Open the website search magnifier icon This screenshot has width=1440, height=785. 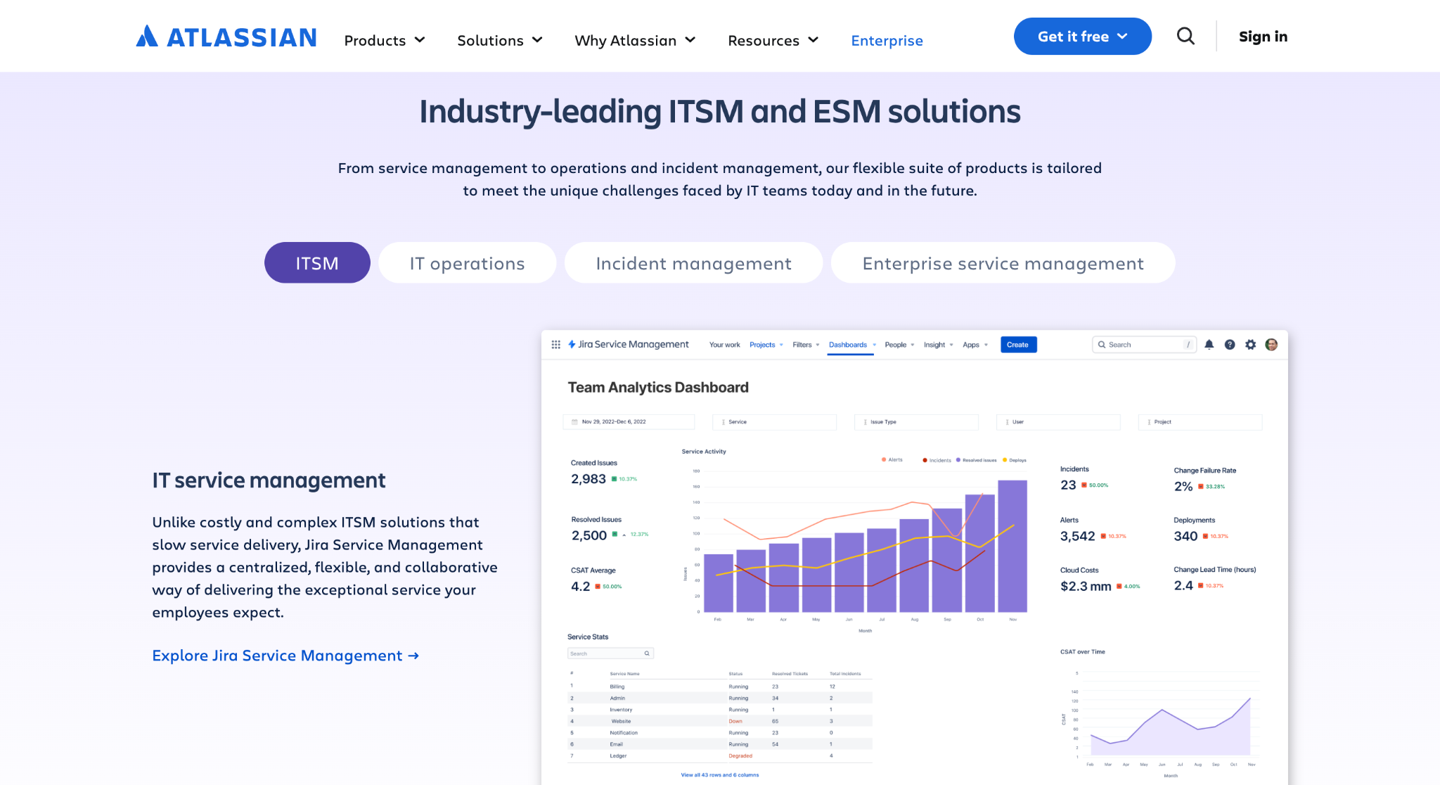pos(1185,36)
